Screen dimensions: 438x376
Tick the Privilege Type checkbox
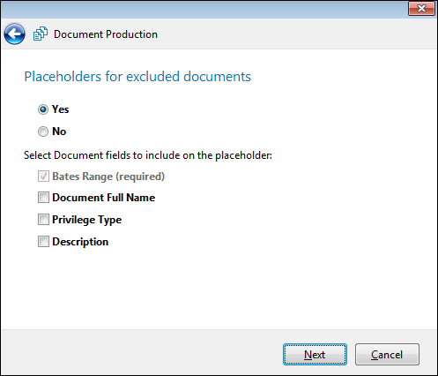coord(43,220)
